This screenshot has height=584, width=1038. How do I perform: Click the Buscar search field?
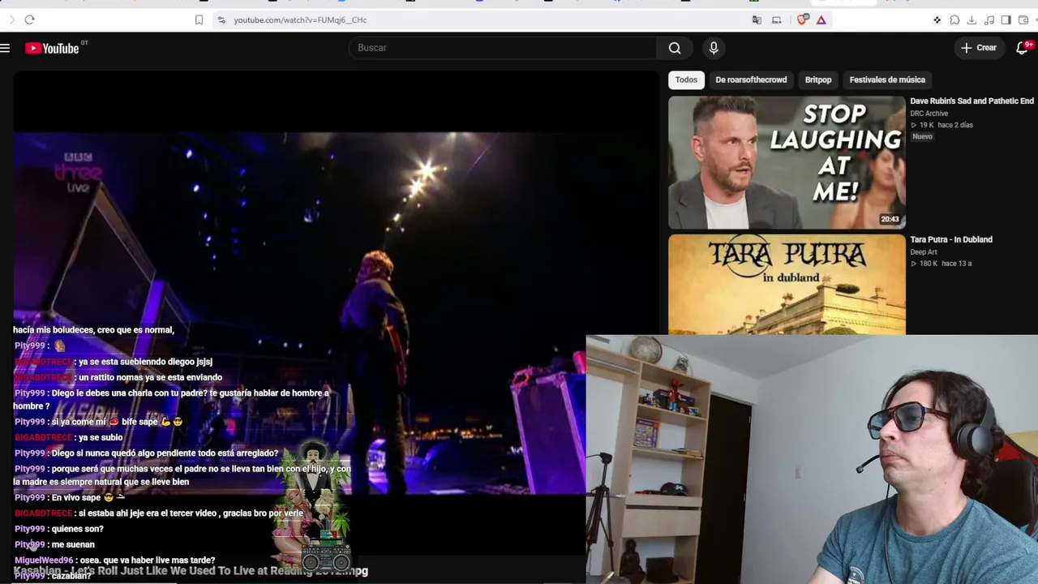(x=503, y=48)
